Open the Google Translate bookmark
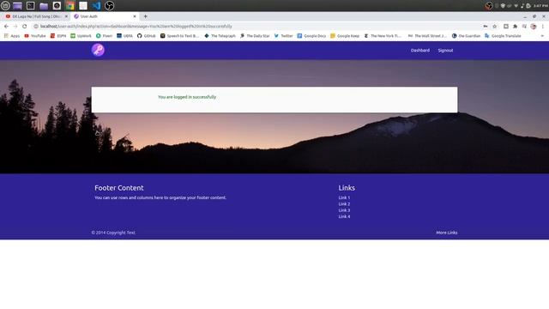This screenshot has height=309, width=549. click(x=503, y=36)
